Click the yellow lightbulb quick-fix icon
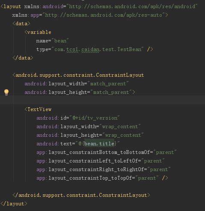205x211 pixels. pos(6,92)
